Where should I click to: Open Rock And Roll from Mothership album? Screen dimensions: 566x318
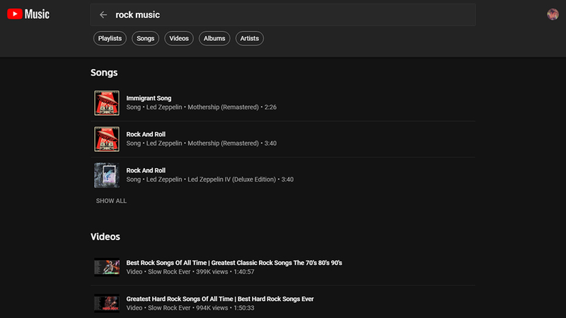tap(146, 134)
